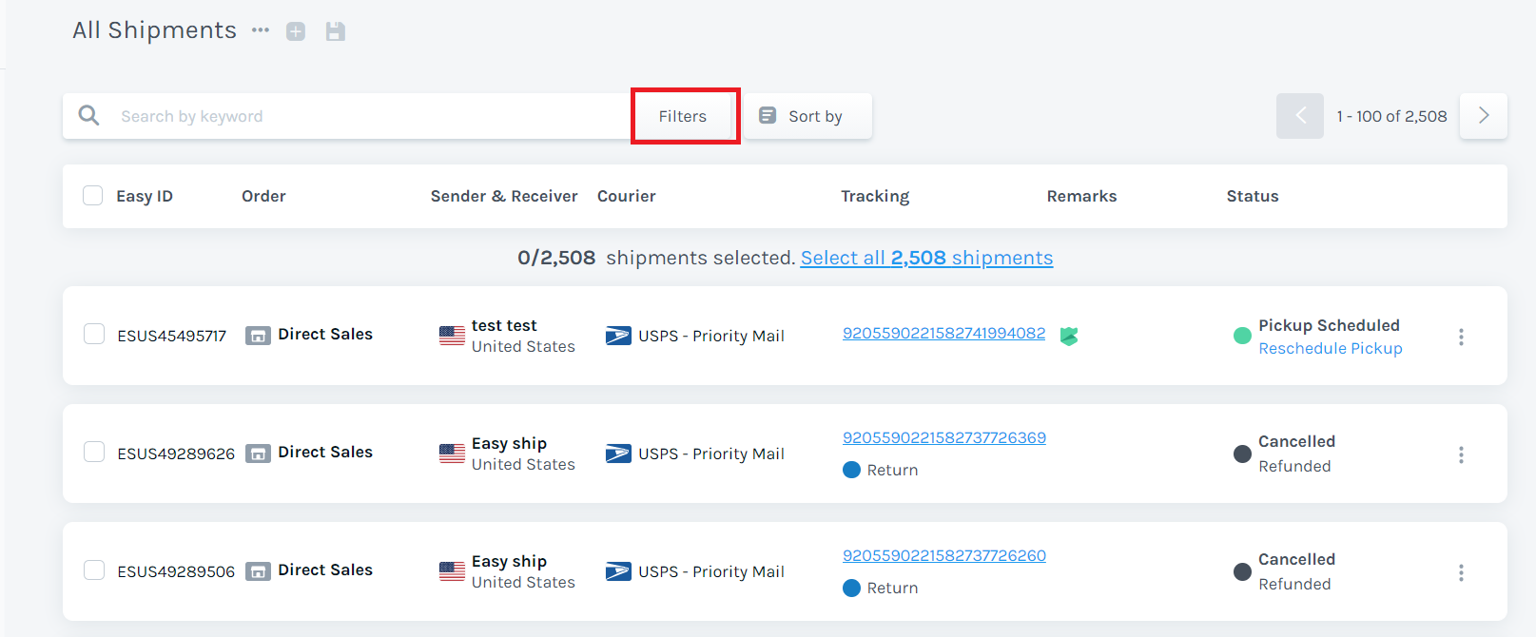This screenshot has width=1536, height=637.
Task: Open the Sort by dropdown
Action: click(807, 116)
